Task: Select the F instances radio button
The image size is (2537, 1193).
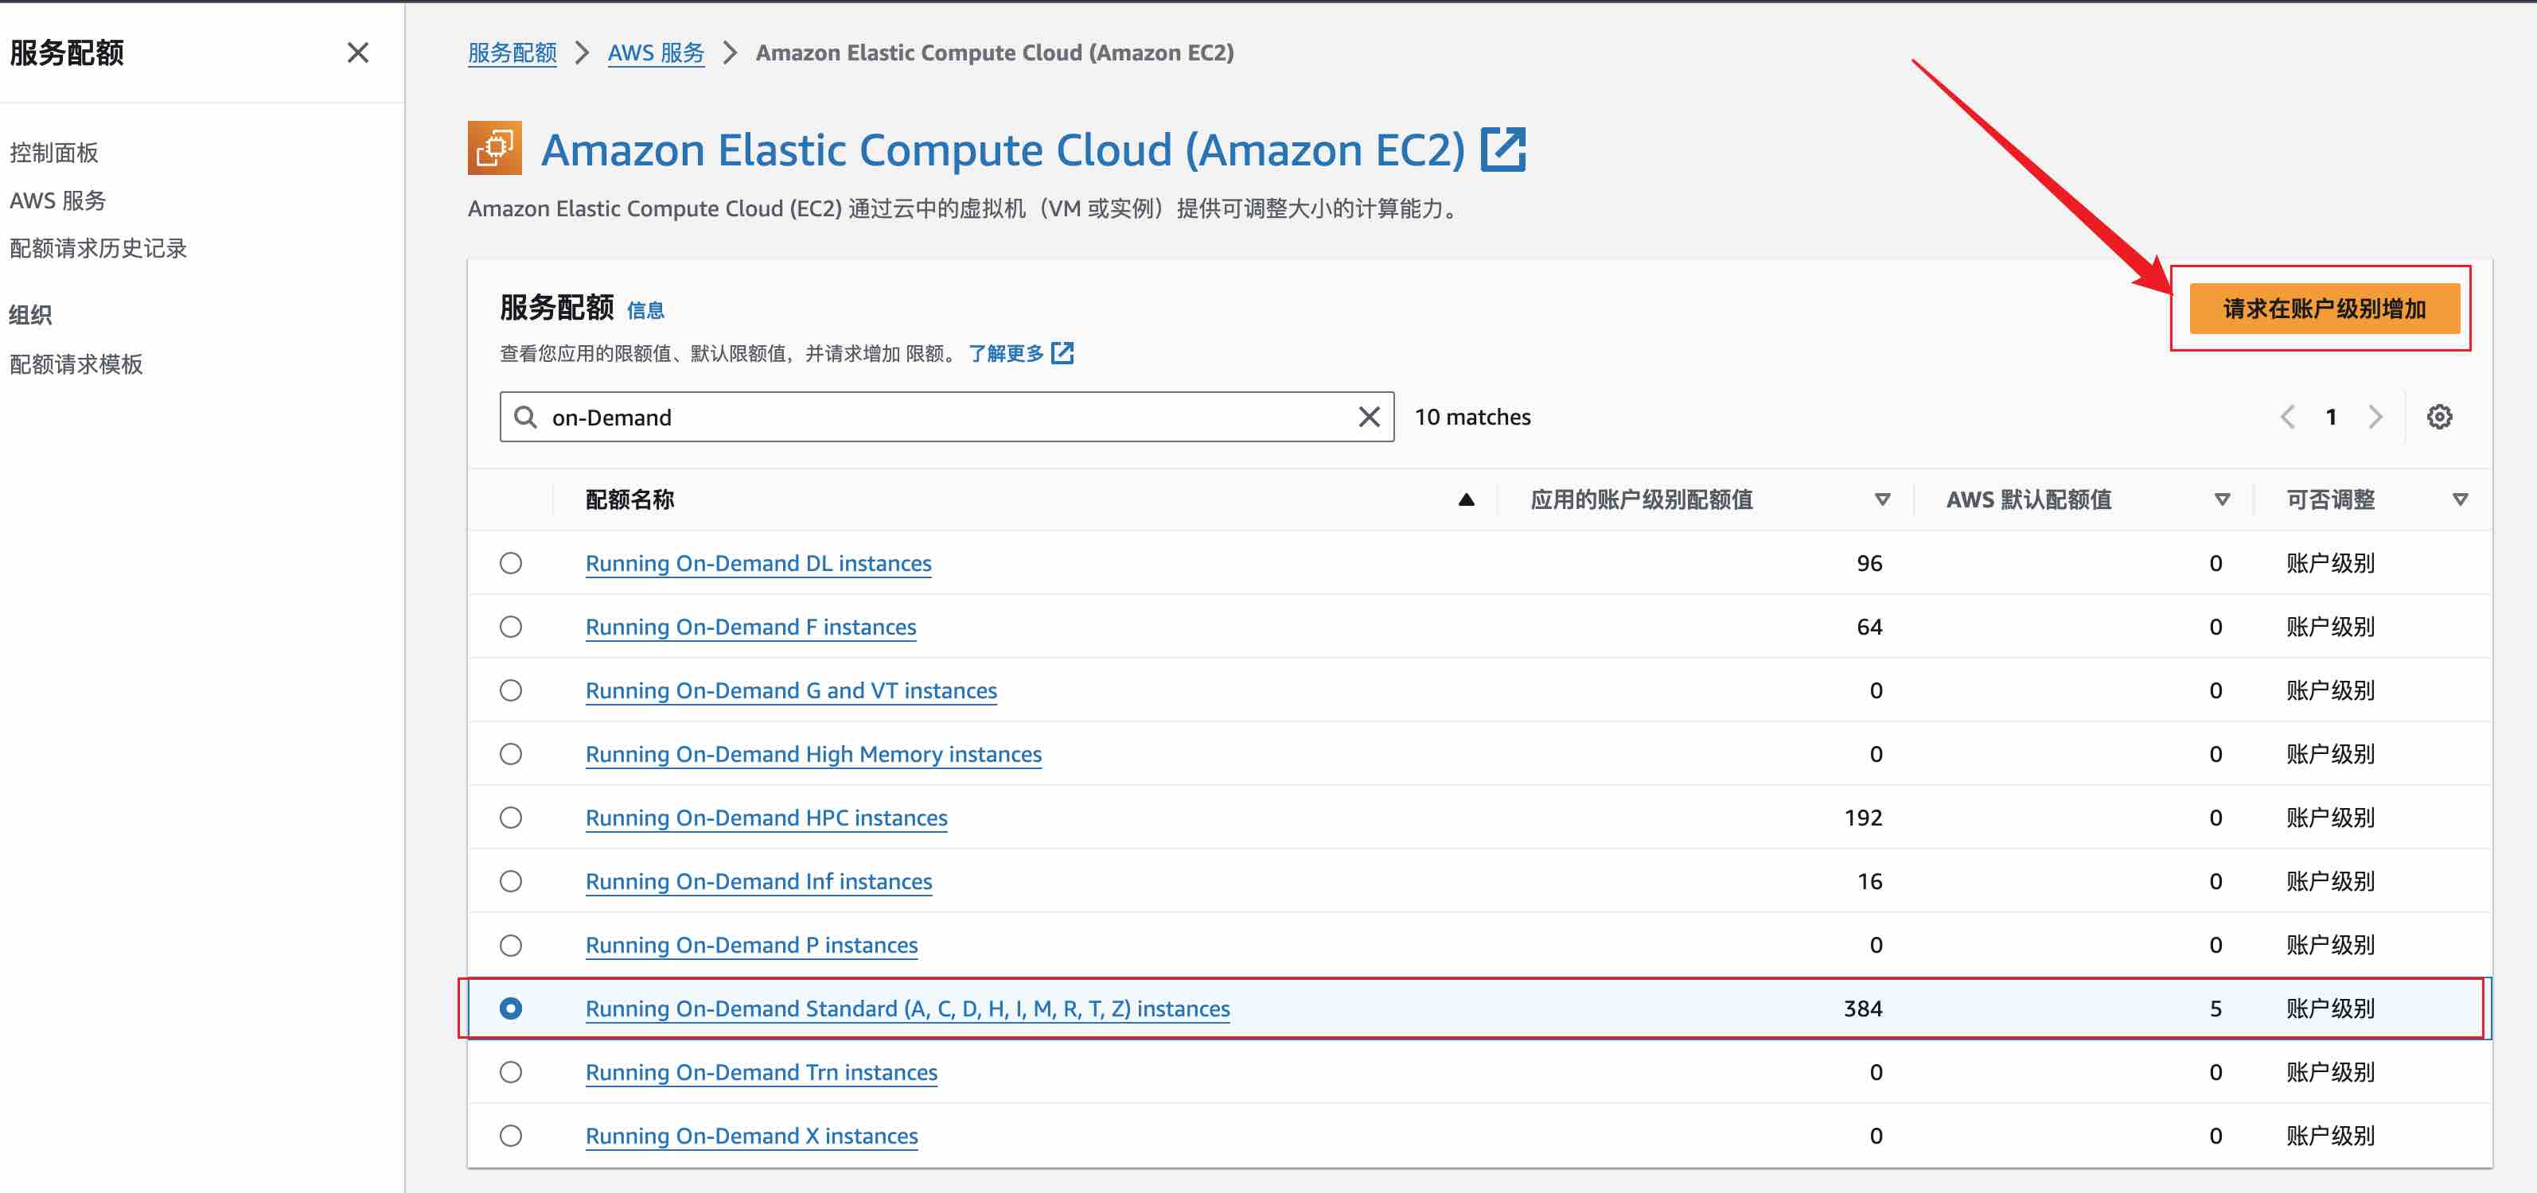Action: pos(510,627)
